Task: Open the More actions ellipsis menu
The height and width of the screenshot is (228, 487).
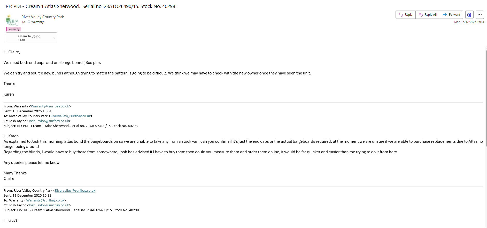Action: click(x=480, y=15)
